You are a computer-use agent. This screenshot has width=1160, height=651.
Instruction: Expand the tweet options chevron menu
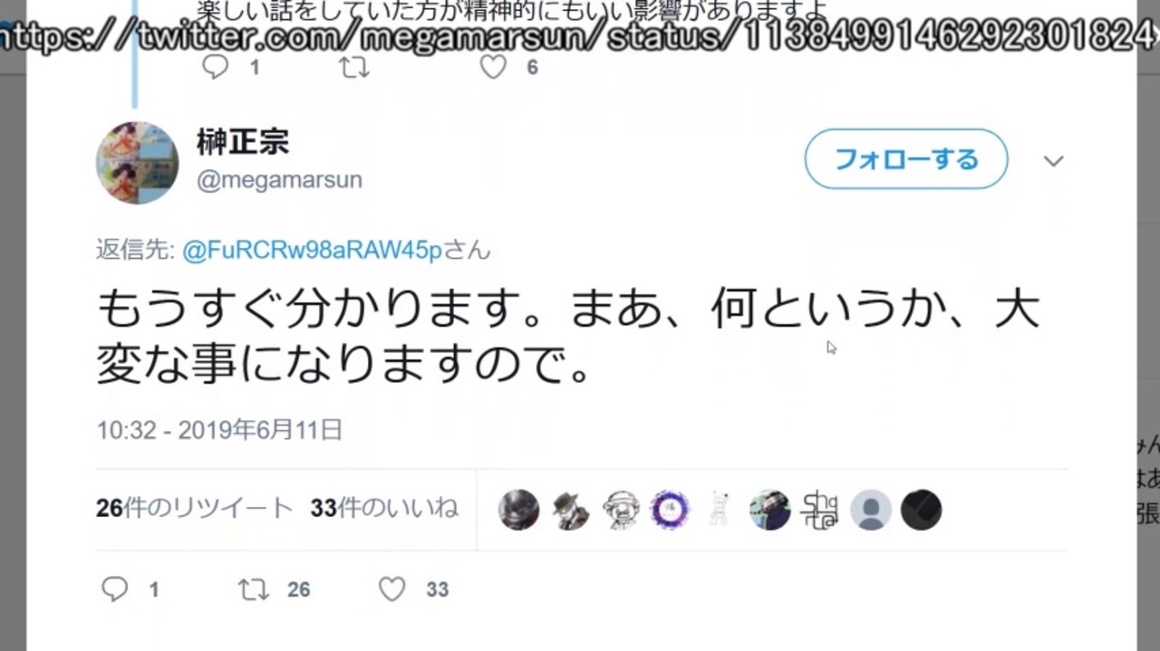[x=1053, y=161]
